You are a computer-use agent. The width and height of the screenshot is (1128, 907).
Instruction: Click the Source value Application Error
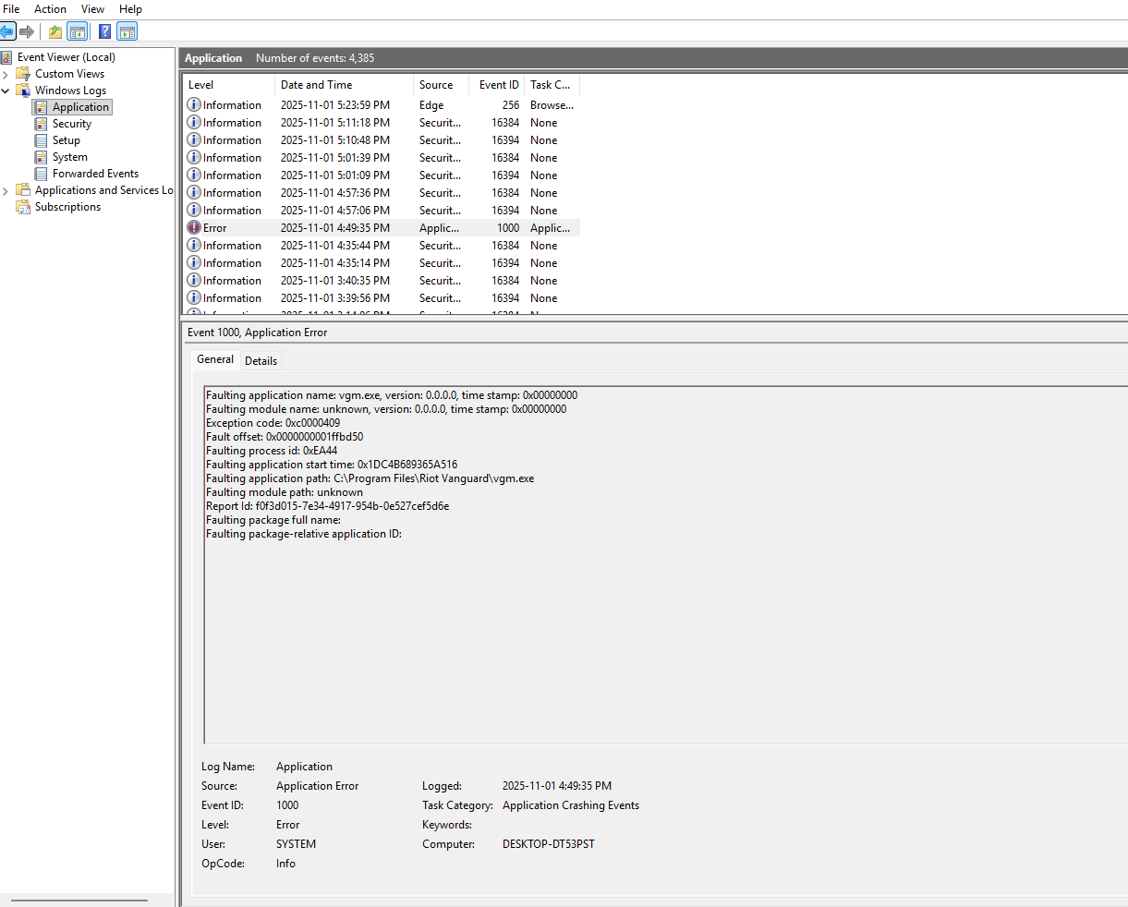coord(317,786)
